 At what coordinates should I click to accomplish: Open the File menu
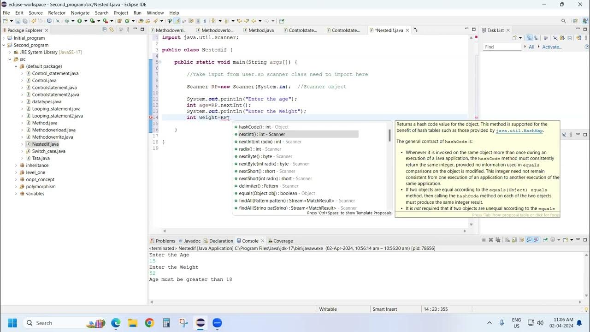coord(6,13)
